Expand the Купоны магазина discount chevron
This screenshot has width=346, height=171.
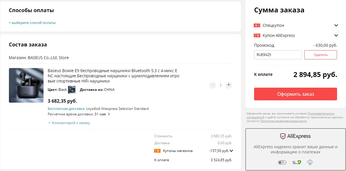coord(231,151)
